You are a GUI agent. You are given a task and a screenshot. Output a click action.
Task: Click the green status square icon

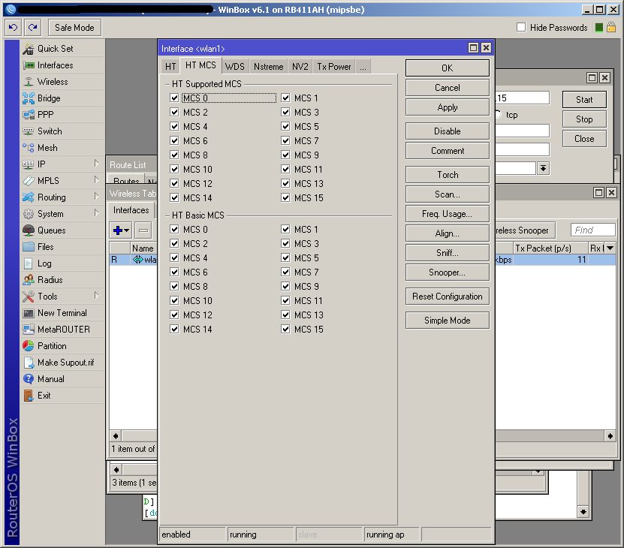pos(599,28)
